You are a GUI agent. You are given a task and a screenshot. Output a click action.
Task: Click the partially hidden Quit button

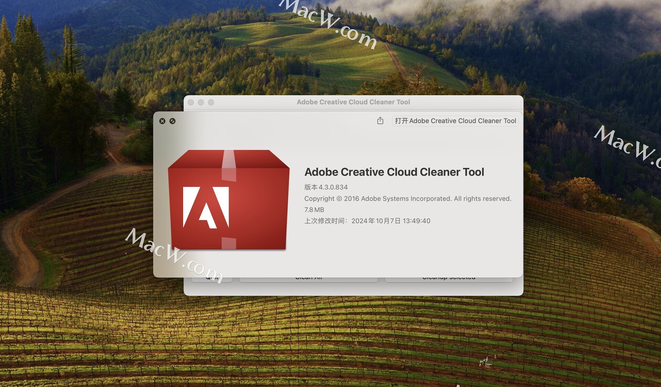pos(212,279)
